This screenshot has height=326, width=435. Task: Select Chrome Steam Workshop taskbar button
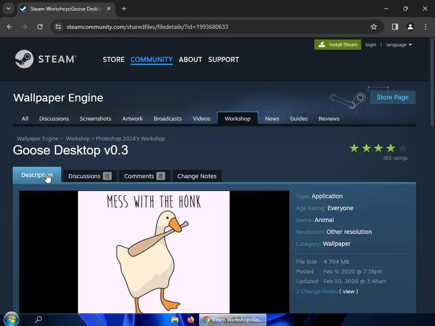coord(233,320)
